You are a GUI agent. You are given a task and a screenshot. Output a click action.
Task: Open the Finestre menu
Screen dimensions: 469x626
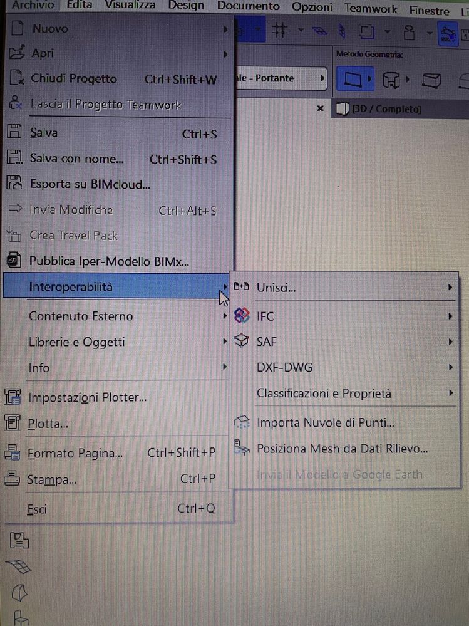[x=429, y=11]
